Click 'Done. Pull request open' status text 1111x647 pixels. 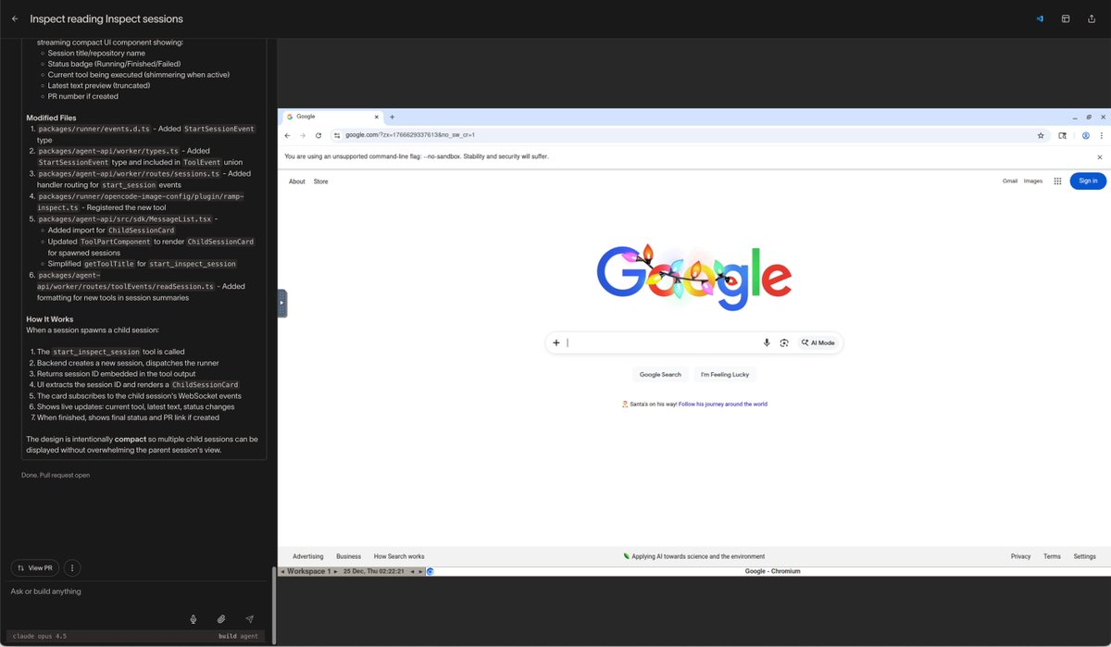56,475
